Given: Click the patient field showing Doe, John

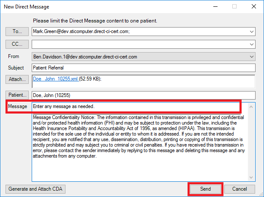Looking at the screenshot, I should pyautogui.click(x=144, y=95).
